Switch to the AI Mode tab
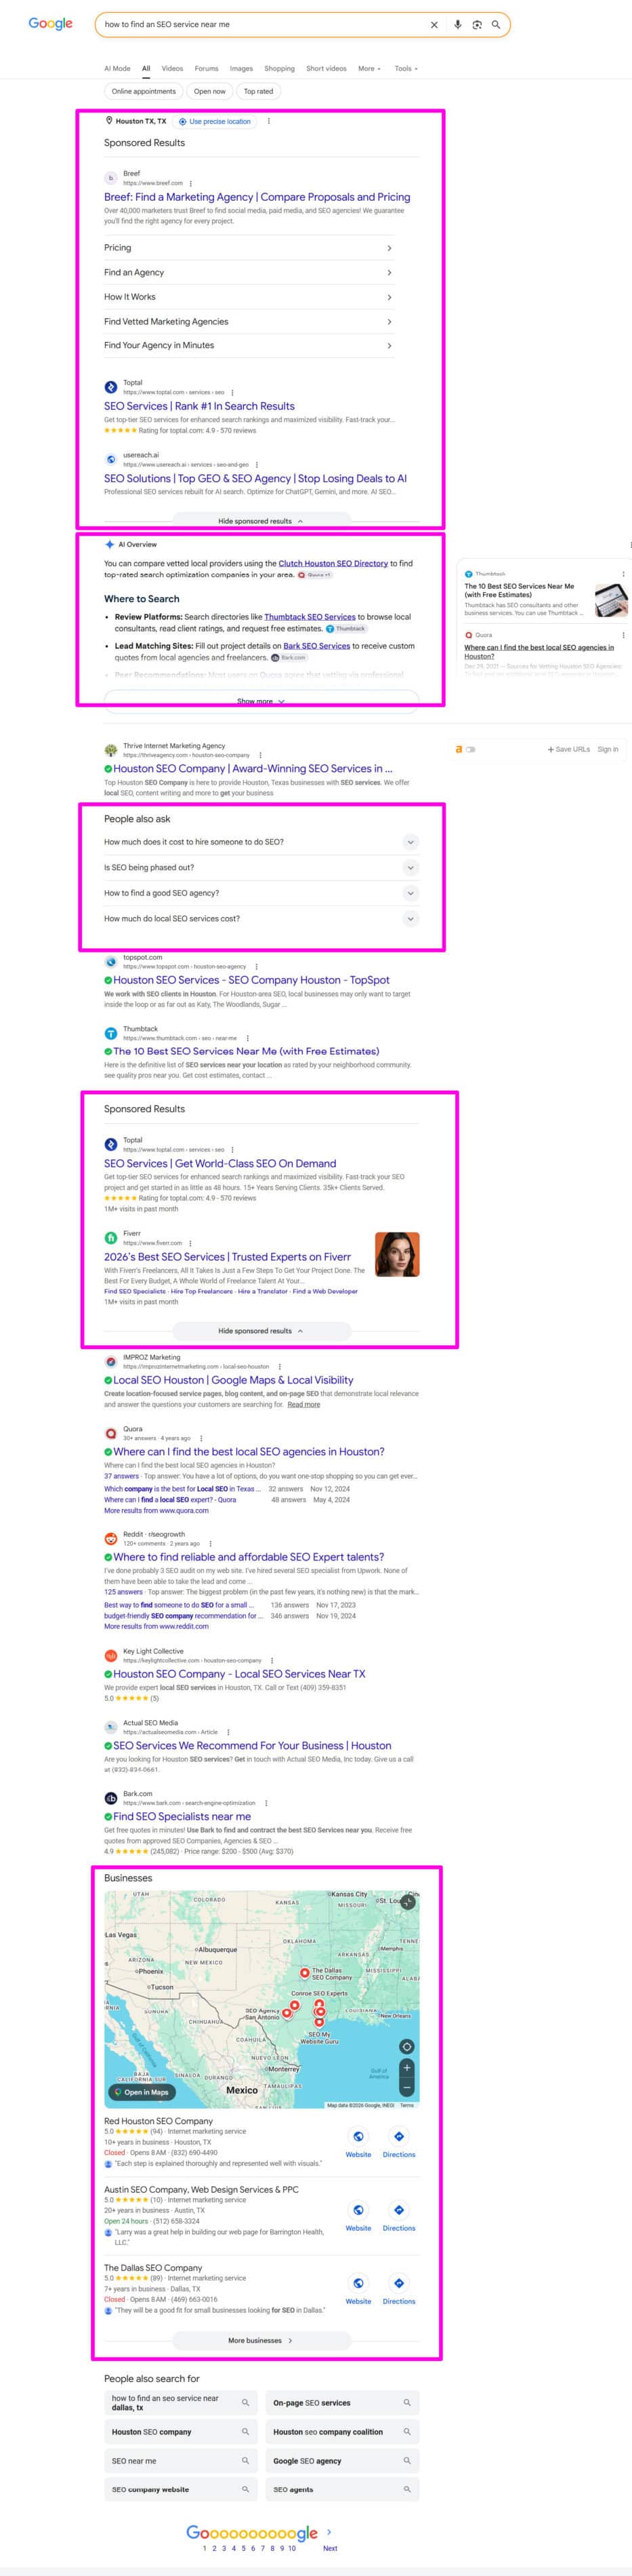Image resolution: width=632 pixels, height=2576 pixels. [117, 69]
